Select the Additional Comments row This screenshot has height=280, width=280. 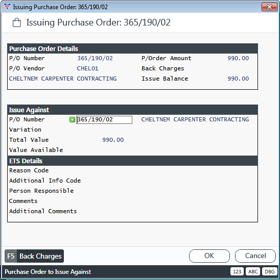pyautogui.click(x=132, y=211)
